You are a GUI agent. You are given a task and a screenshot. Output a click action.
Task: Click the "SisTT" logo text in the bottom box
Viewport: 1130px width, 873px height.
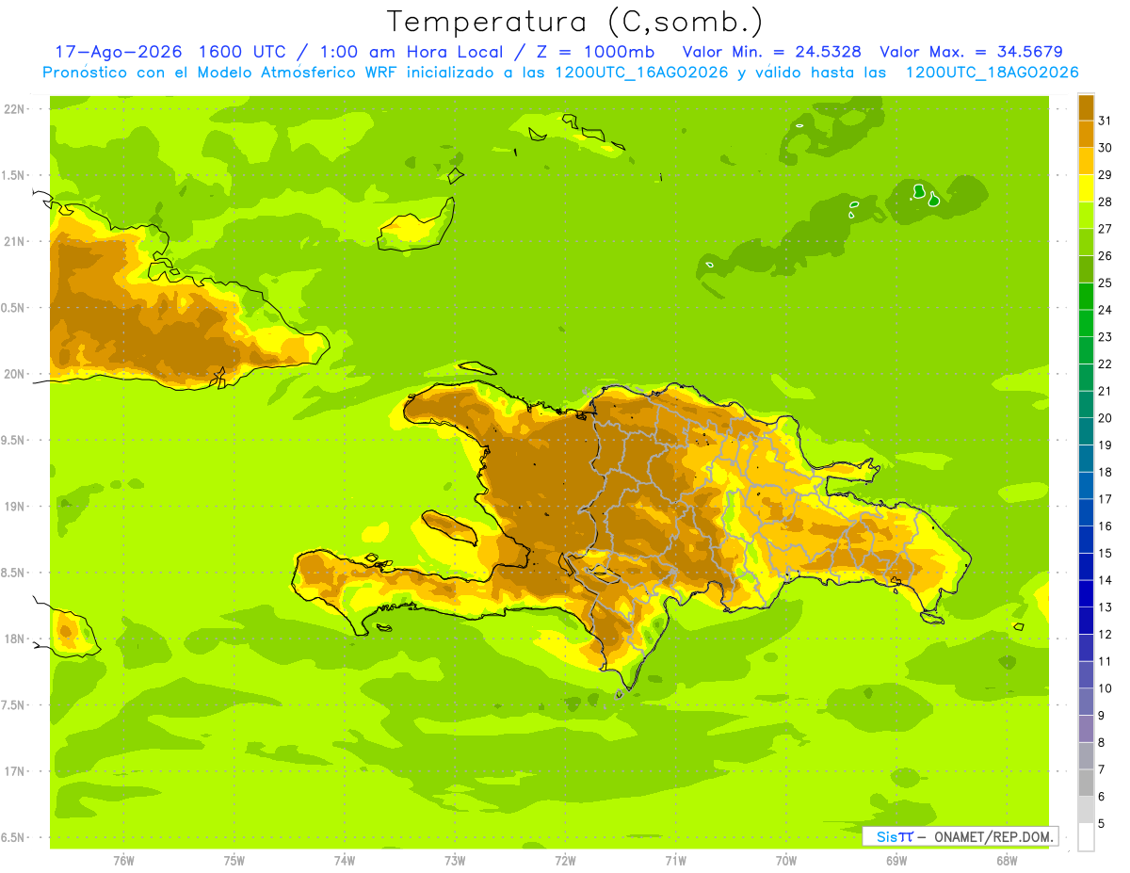point(895,836)
